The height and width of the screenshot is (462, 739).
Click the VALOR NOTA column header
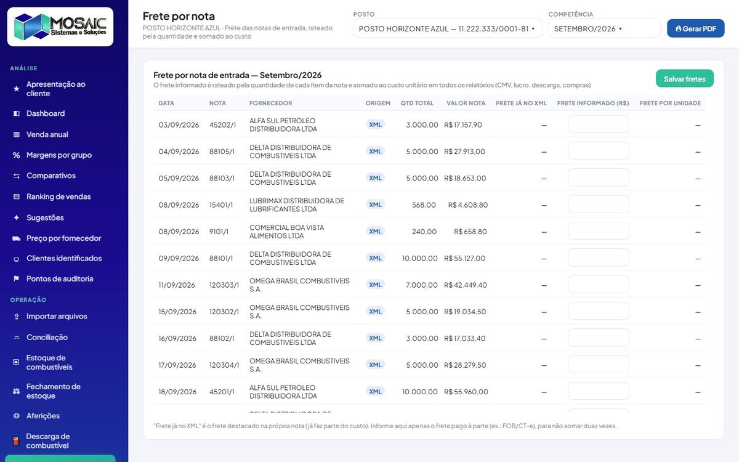coord(466,103)
